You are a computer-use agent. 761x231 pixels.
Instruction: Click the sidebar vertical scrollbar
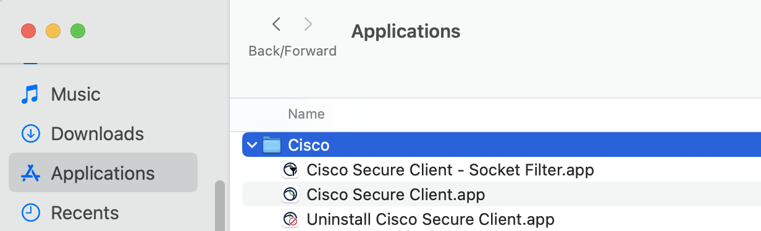tap(219, 206)
